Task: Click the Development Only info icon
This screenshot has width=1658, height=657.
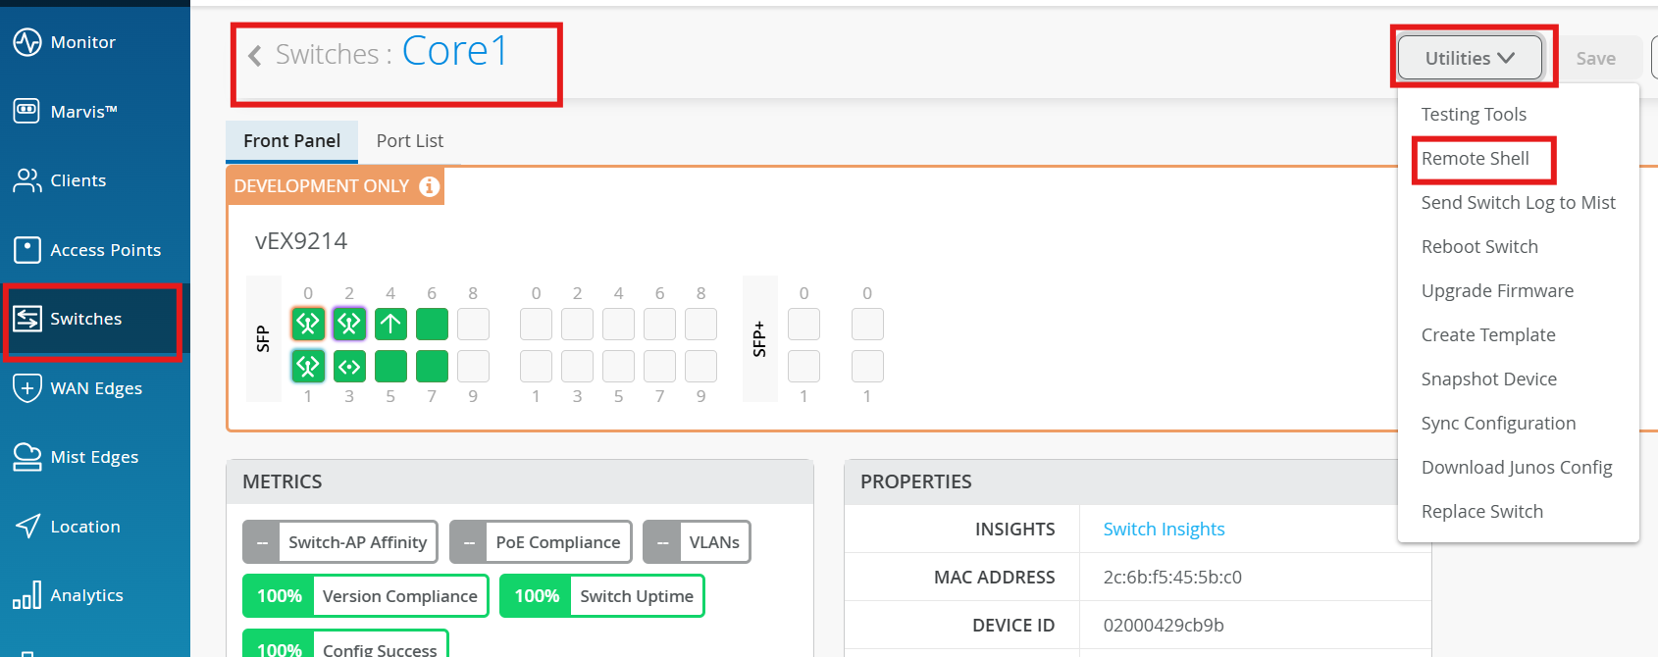Action: tap(430, 186)
